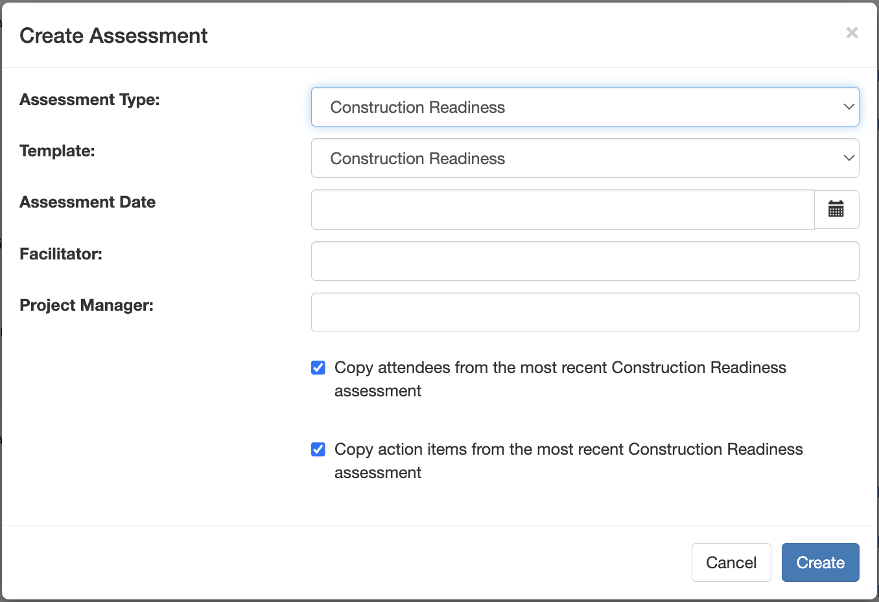Open the Assessment Type dropdown
This screenshot has height=602, width=879.
583,107
